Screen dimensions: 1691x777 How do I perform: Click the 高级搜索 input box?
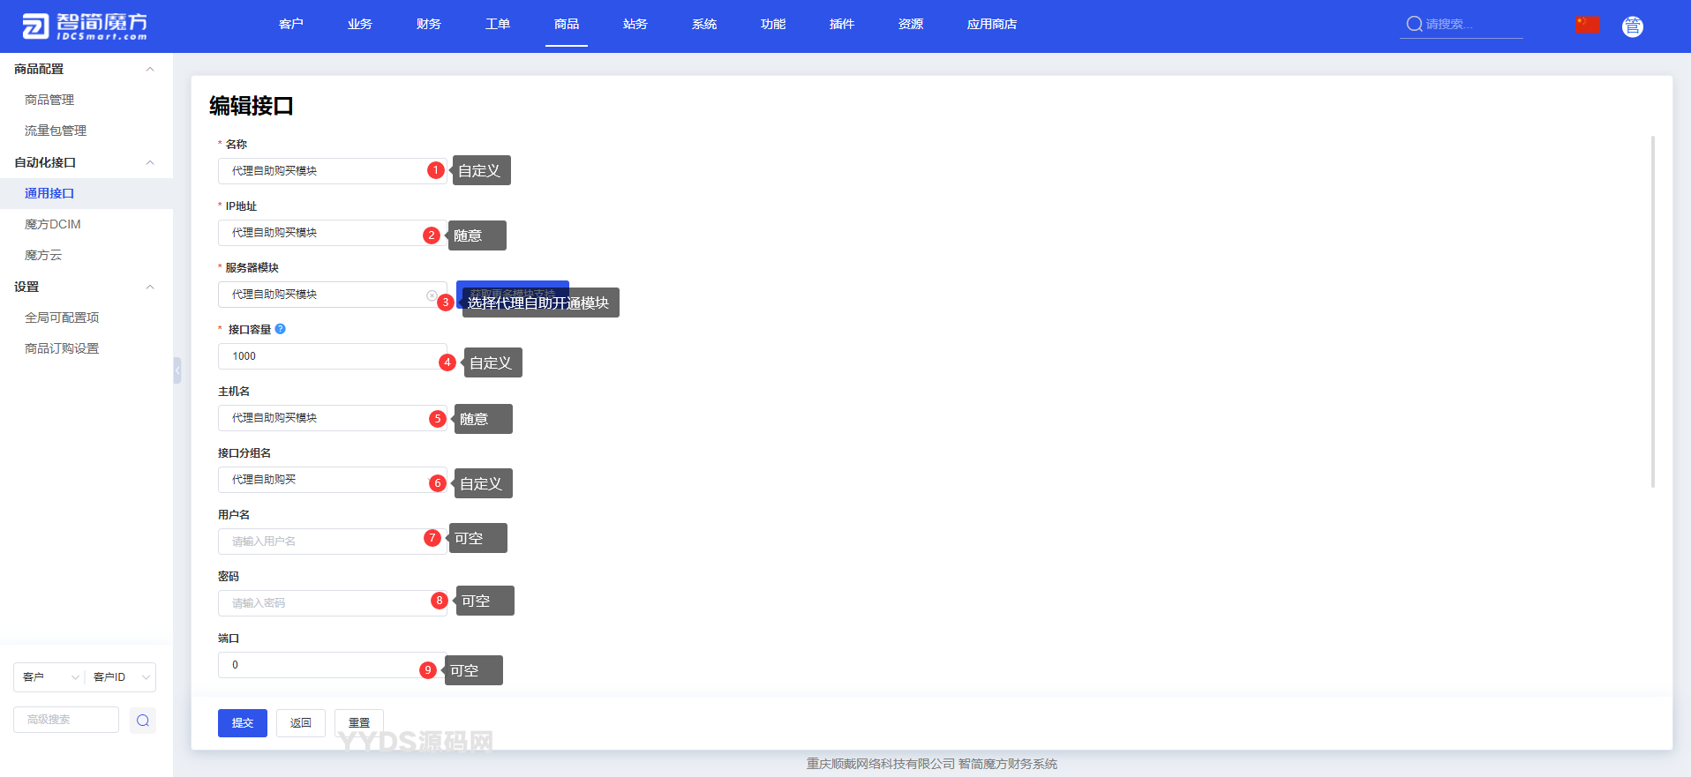(x=66, y=720)
